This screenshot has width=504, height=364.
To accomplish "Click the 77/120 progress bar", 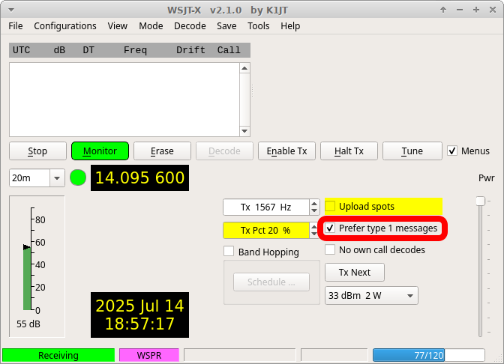I will pyautogui.click(x=429, y=355).
